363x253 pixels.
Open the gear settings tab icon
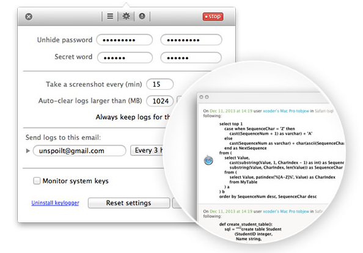click(126, 16)
